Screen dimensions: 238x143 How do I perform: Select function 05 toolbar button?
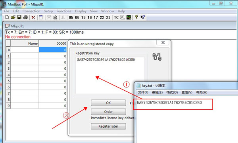point(71,17)
